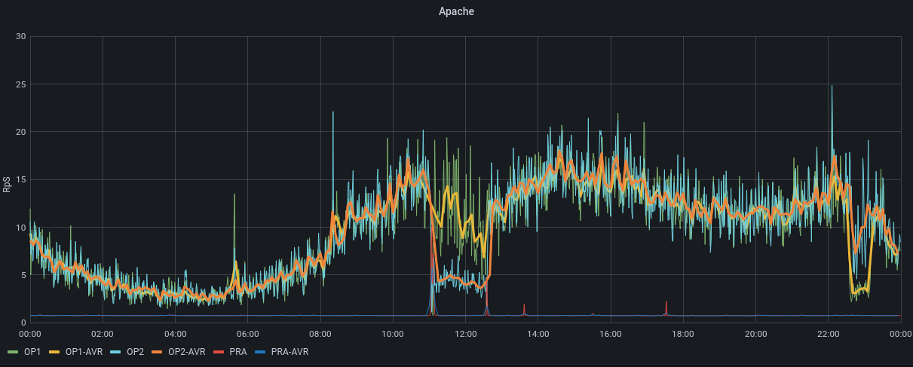Click the red PRA spike near 17:30

666,304
